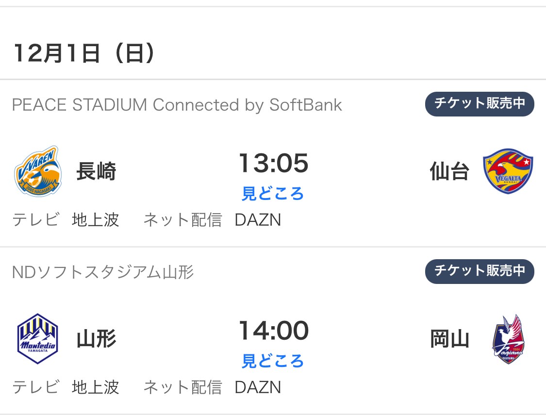This screenshot has height=415, width=546.
Task: Select the 仙台 team name
Action: coord(449,171)
